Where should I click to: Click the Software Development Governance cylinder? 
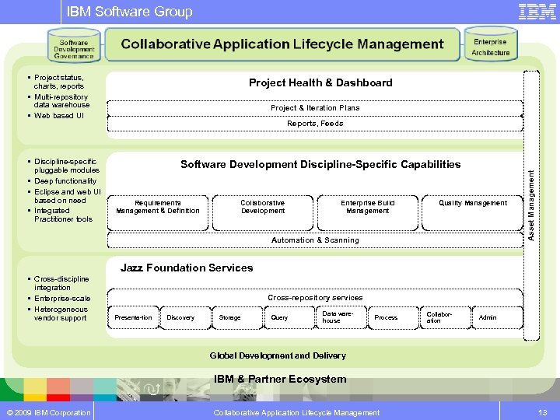(74, 45)
